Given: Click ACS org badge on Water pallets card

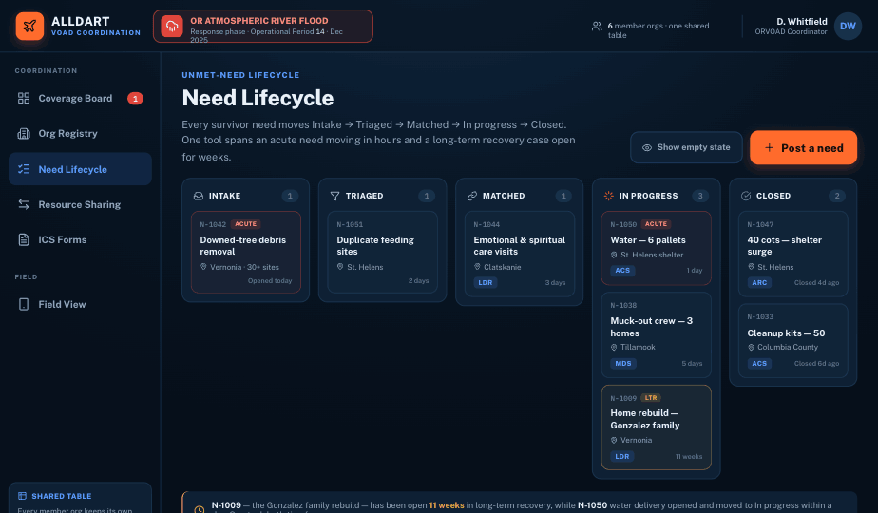Looking at the screenshot, I should pyautogui.click(x=622, y=271).
